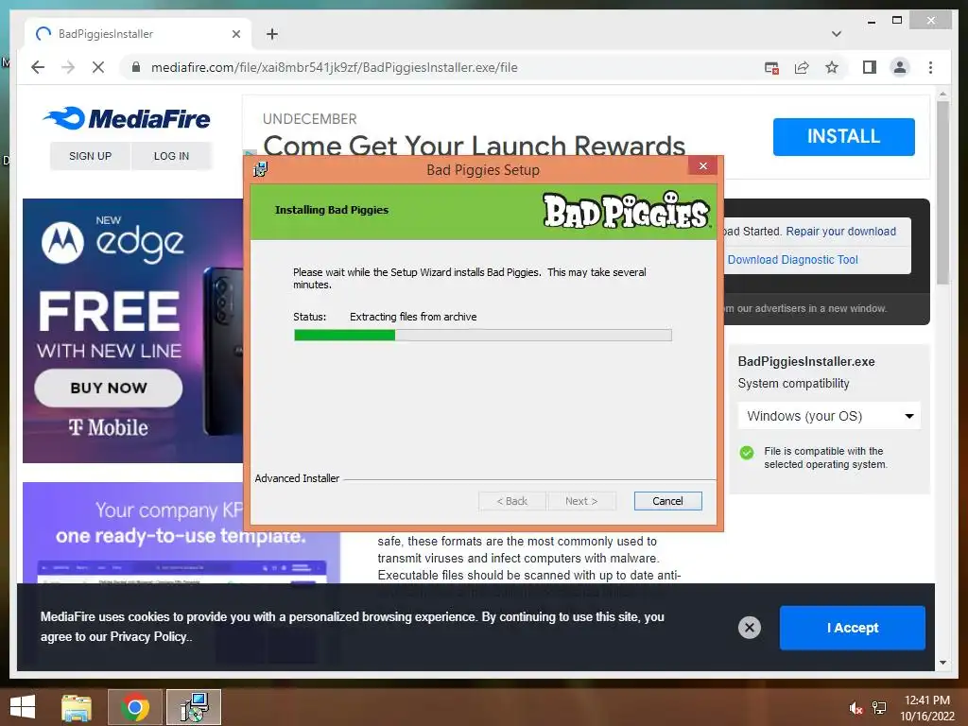
Task: Click the Repair your download link
Action: (x=840, y=232)
